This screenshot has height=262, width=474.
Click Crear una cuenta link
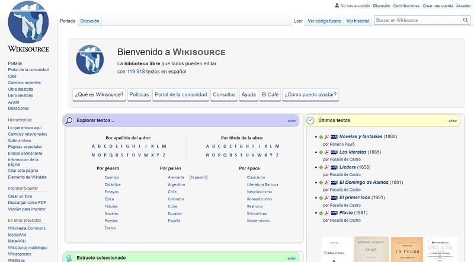[x=438, y=6]
